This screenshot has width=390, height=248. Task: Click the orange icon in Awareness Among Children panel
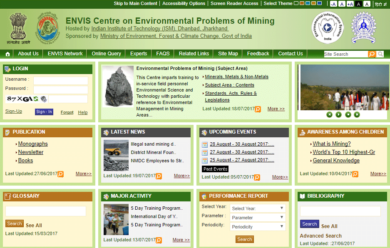coord(355,174)
